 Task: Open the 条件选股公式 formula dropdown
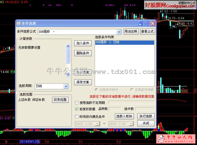[x=119, y=32]
